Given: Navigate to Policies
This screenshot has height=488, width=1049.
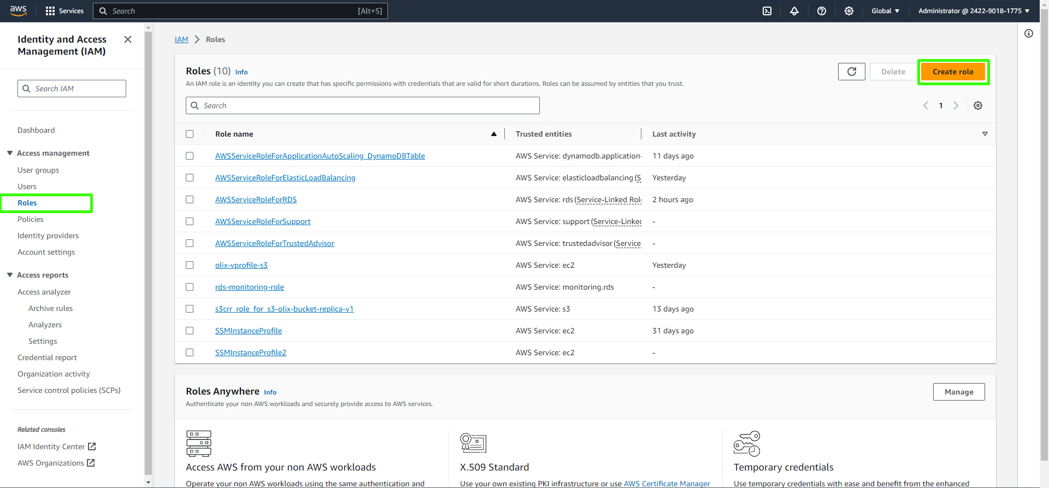Looking at the screenshot, I should coord(31,219).
